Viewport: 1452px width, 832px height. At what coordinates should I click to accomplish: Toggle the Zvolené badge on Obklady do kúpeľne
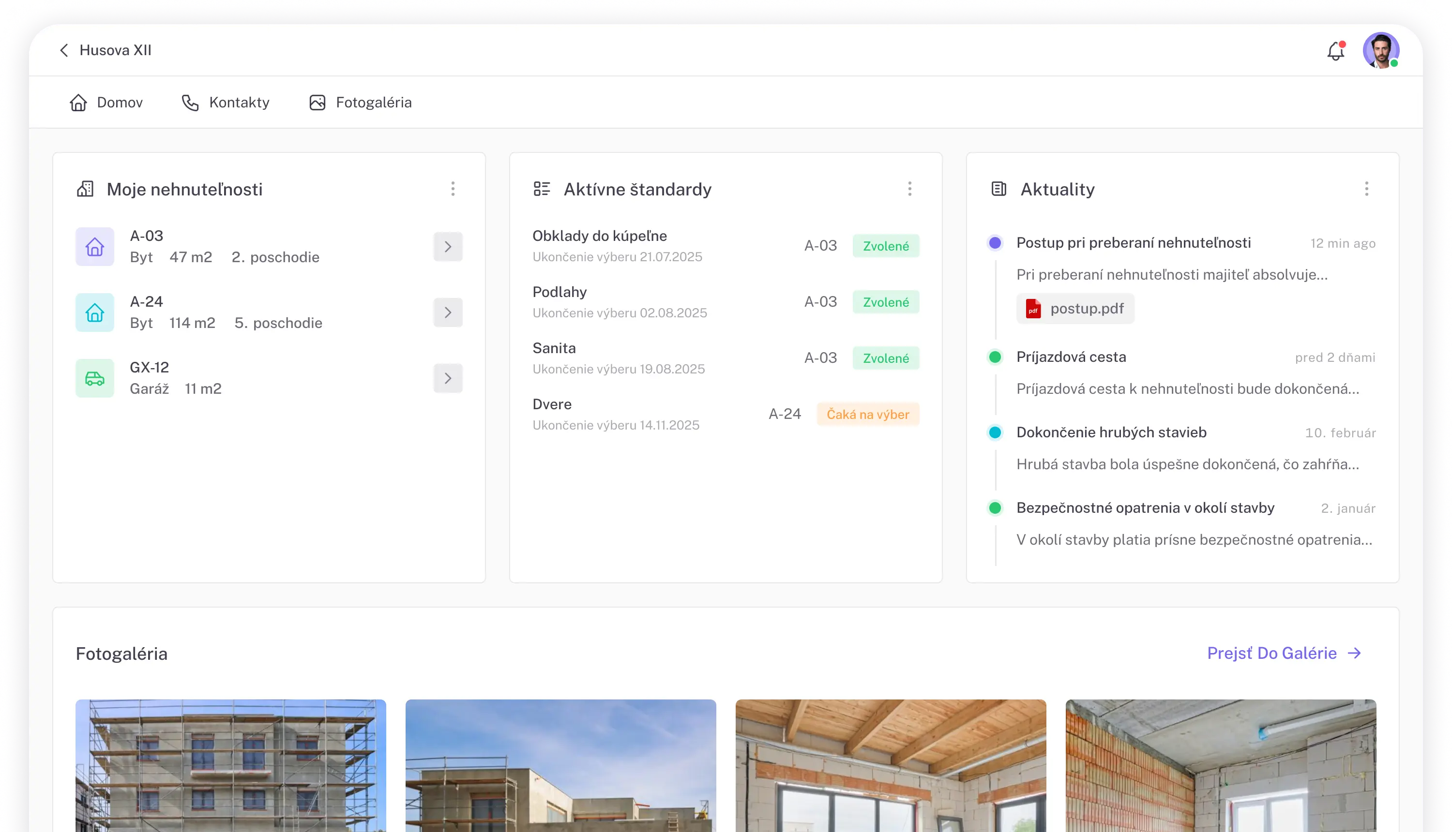[x=886, y=245]
